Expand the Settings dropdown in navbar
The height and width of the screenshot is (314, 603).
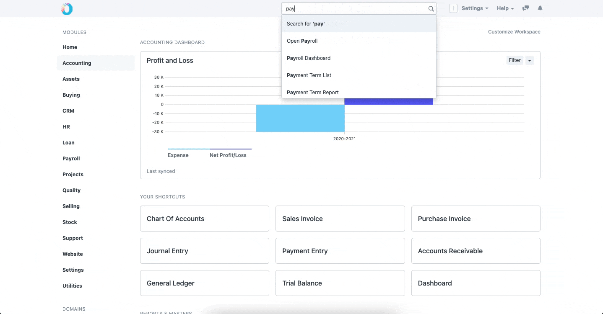tap(475, 8)
